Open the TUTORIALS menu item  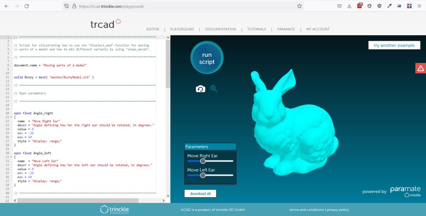[x=257, y=29]
